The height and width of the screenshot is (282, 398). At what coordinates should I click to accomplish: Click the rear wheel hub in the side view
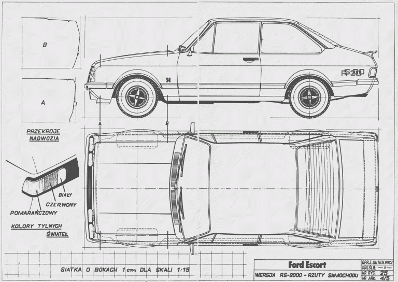point(310,97)
